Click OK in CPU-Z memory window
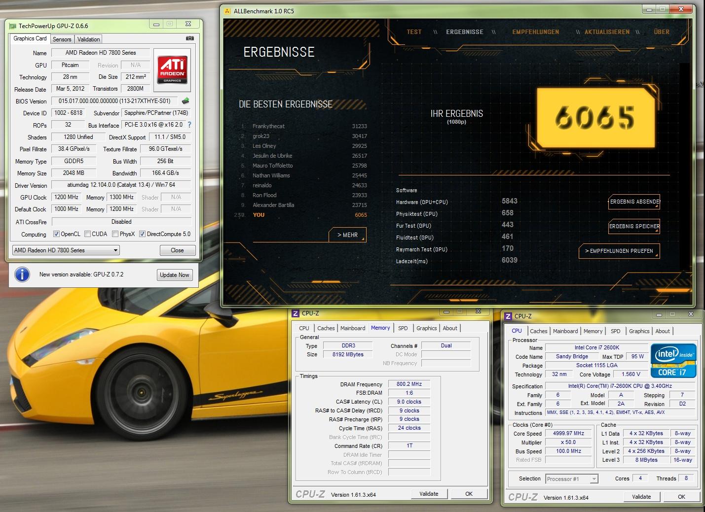 click(469, 494)
